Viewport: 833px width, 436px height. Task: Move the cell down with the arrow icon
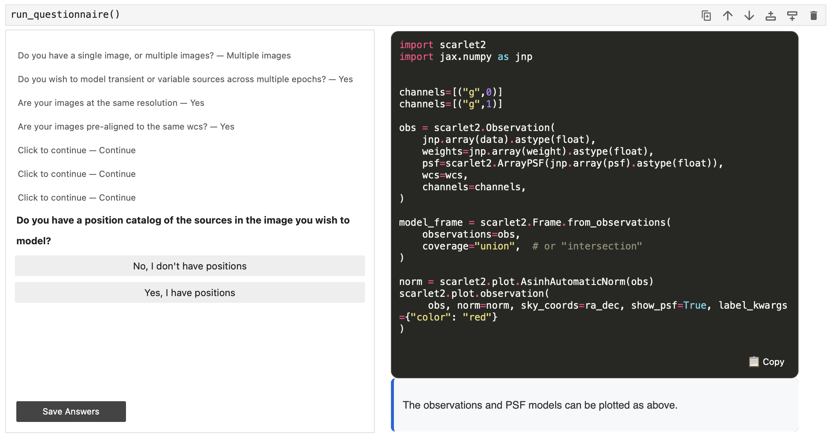[x=749, y=16]
